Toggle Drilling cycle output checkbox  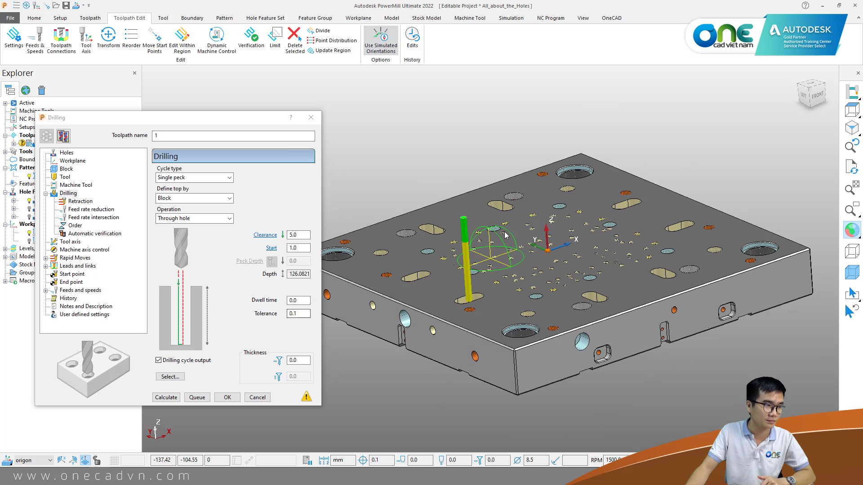click(x=159, y=360)
